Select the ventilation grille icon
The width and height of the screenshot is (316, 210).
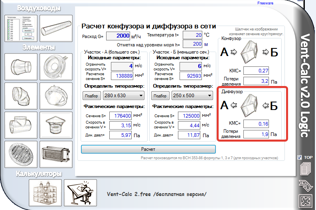tap(21, 154)
